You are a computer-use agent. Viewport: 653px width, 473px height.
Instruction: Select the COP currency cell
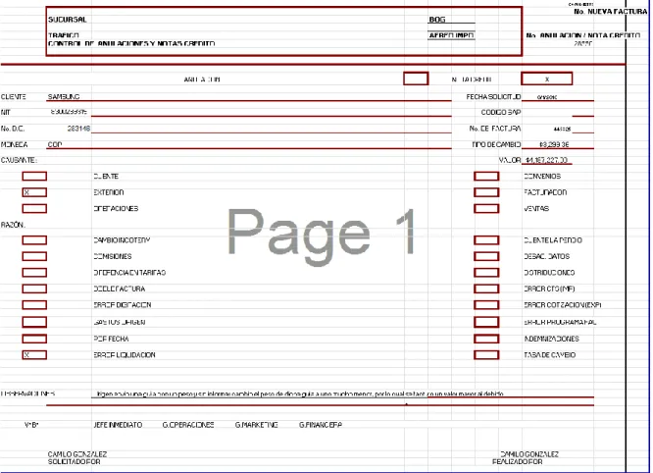pyautogui.click(x=55, y=144)
